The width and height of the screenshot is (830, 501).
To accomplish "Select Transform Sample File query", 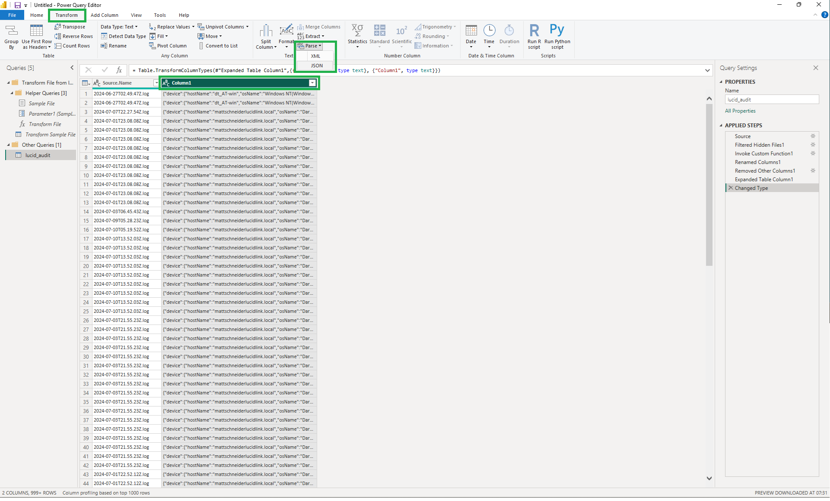I will (x=50, y=135).
